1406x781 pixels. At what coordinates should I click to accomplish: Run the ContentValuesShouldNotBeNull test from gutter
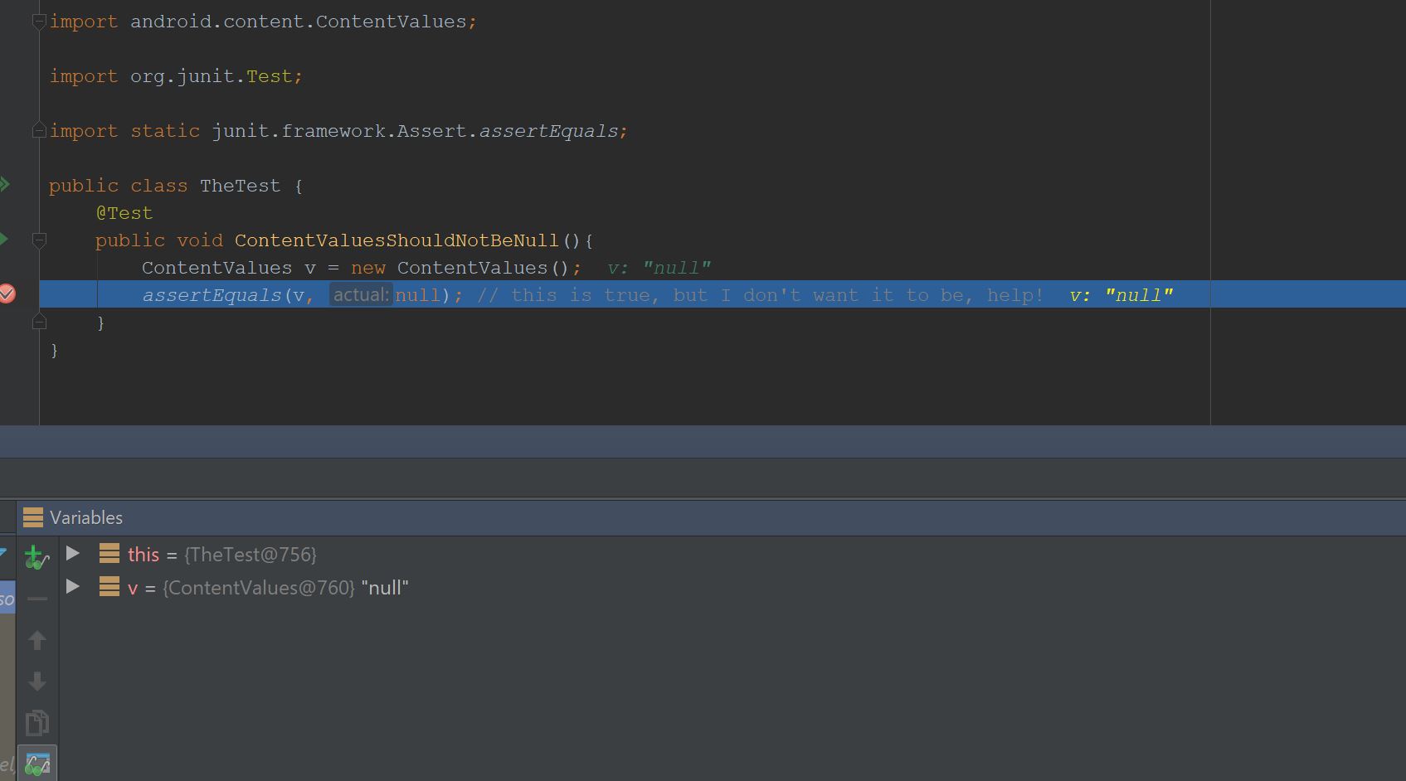5,240
